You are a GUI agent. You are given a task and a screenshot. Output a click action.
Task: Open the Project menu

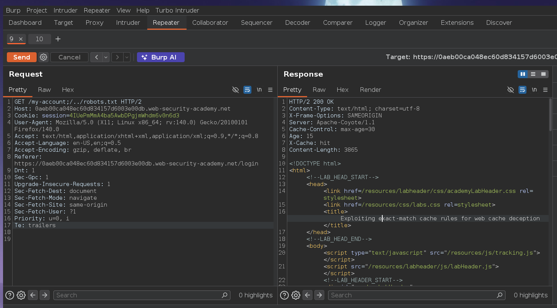(x=37, y=10)
